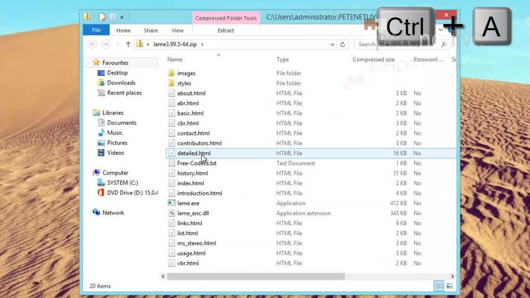Select Favourites in navigation pane

(x=115, y=62)
